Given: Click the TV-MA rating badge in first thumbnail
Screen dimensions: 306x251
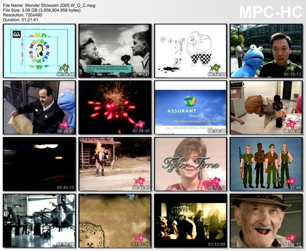Looking at the screenshot, I should point(17,34).
